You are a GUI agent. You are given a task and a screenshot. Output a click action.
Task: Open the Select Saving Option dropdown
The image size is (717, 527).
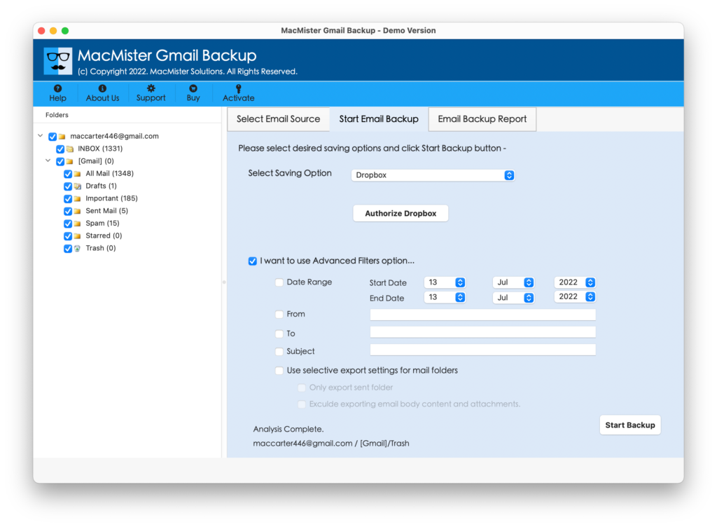pyautogui.click(x=433, y=175)
